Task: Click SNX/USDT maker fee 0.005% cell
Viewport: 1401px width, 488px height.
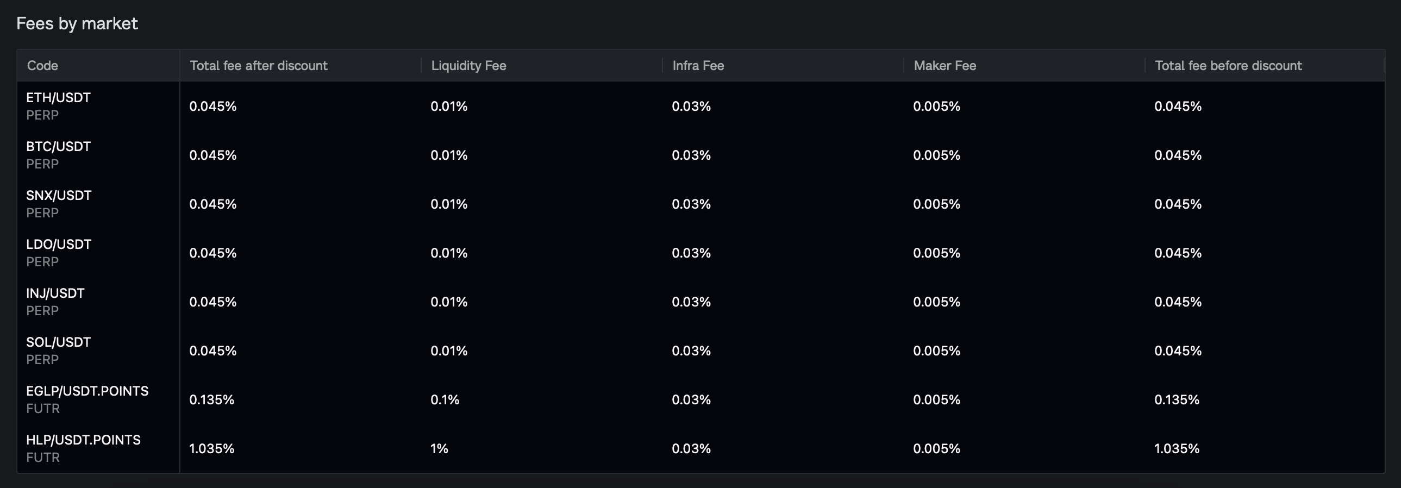Action: coord(936,204)
